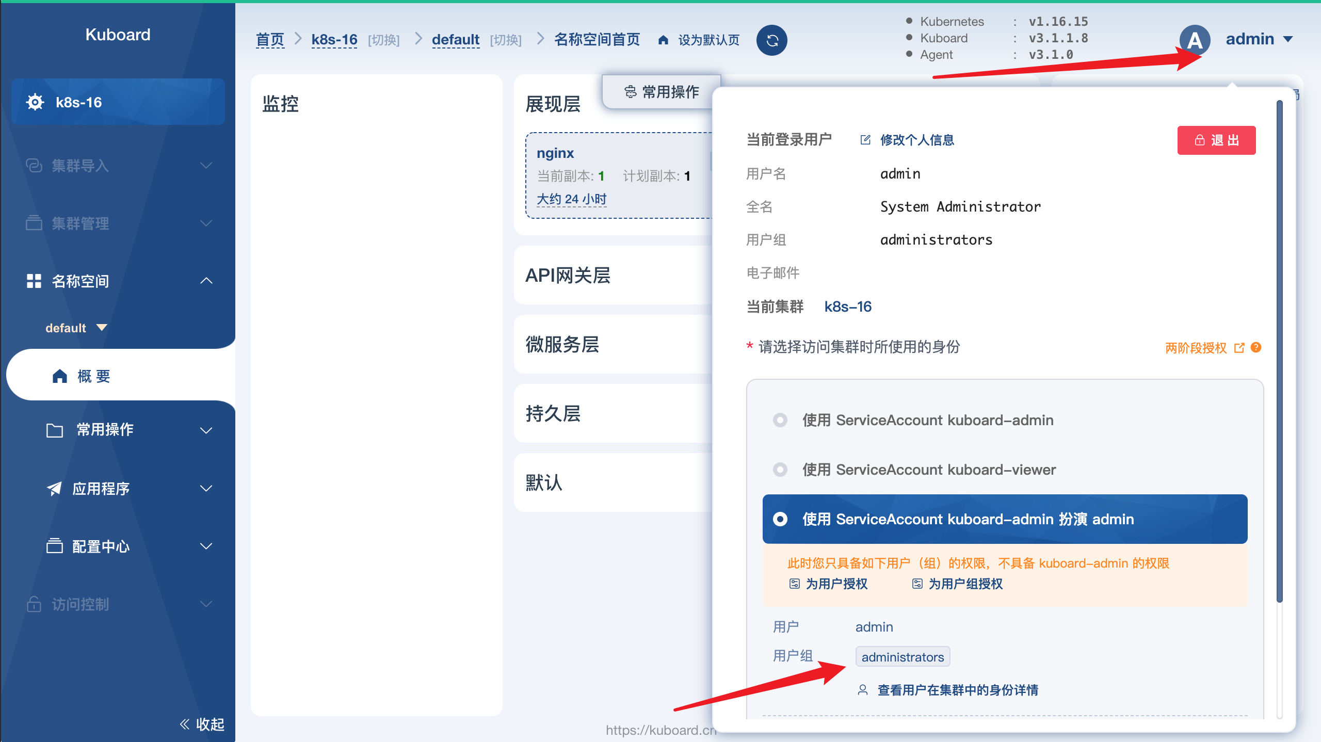Click the edit icon beside 修改个人信息
1321x742 pixels.
pos(865,140)
